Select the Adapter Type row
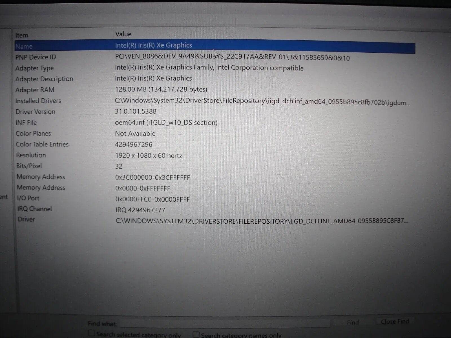Image resolution: width=451 pixels, height=338 pixels. point(34,68)
